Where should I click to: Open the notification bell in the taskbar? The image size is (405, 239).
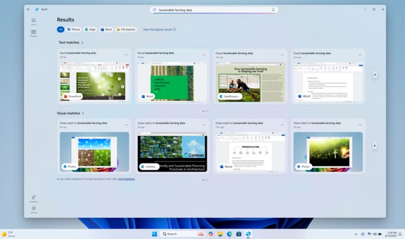[400, 234]
